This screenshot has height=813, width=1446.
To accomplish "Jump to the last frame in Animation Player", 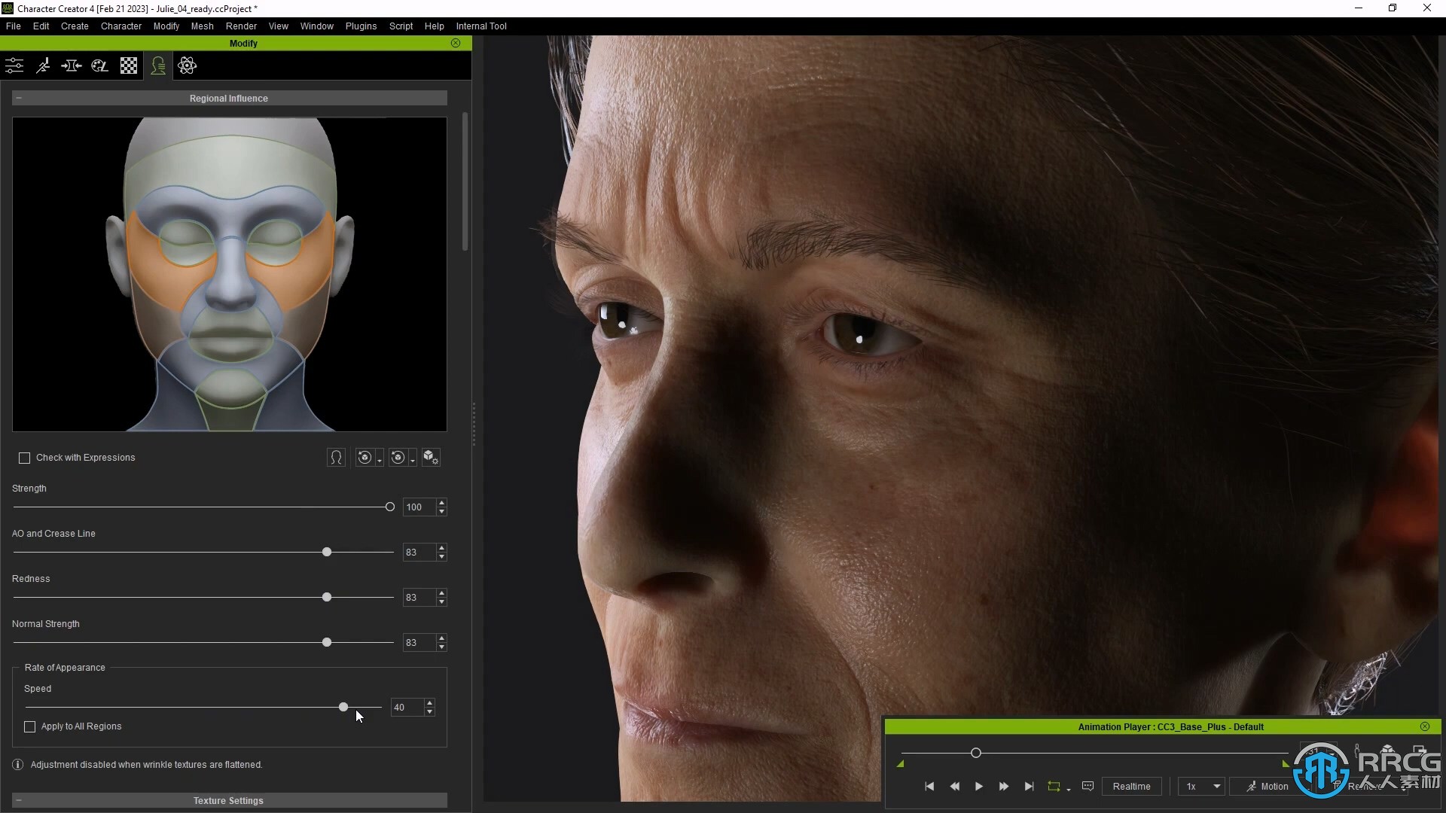I will [x=1029, y=786].
